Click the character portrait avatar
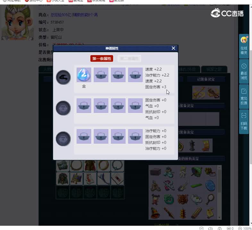Viewport: 252px width, 230px height. coord(17,22)
